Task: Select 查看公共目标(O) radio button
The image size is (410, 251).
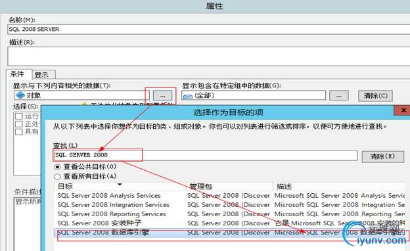Action: 57,167
